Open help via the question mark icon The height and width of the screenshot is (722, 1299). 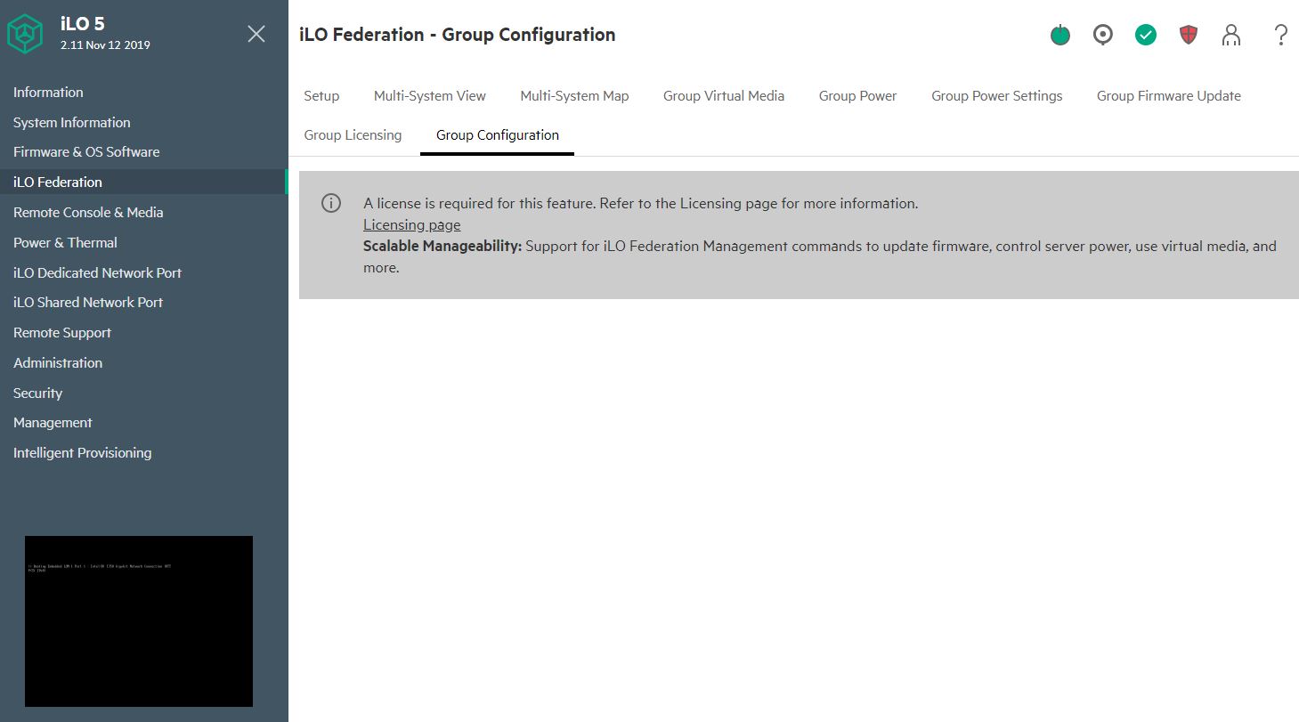pos(1281,35)
